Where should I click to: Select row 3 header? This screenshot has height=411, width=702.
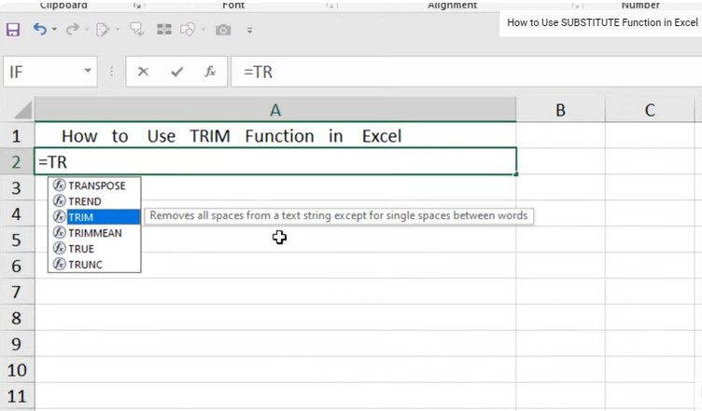17,188
